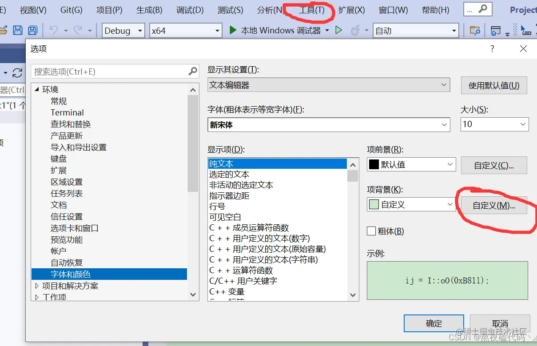
Task: Click the hot reload flame icon
Action: coord(355,30)
